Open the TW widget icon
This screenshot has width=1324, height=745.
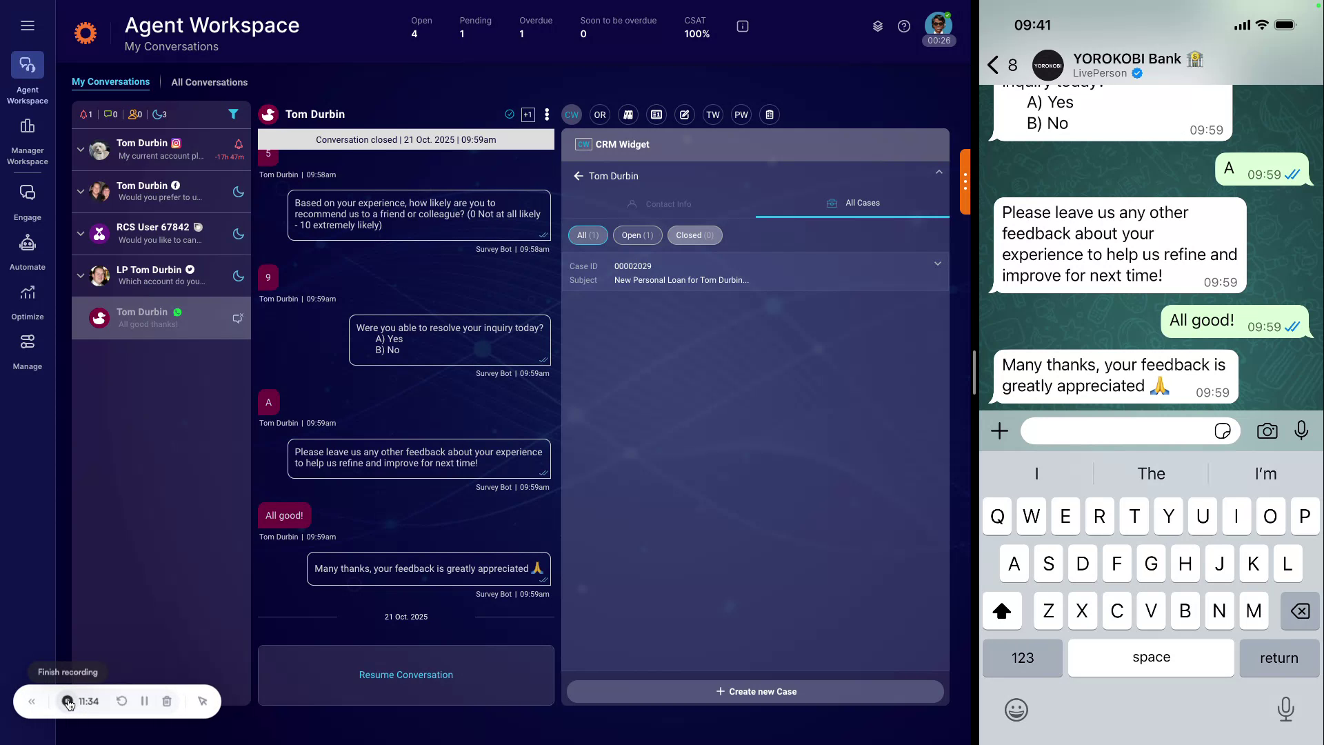713,115
